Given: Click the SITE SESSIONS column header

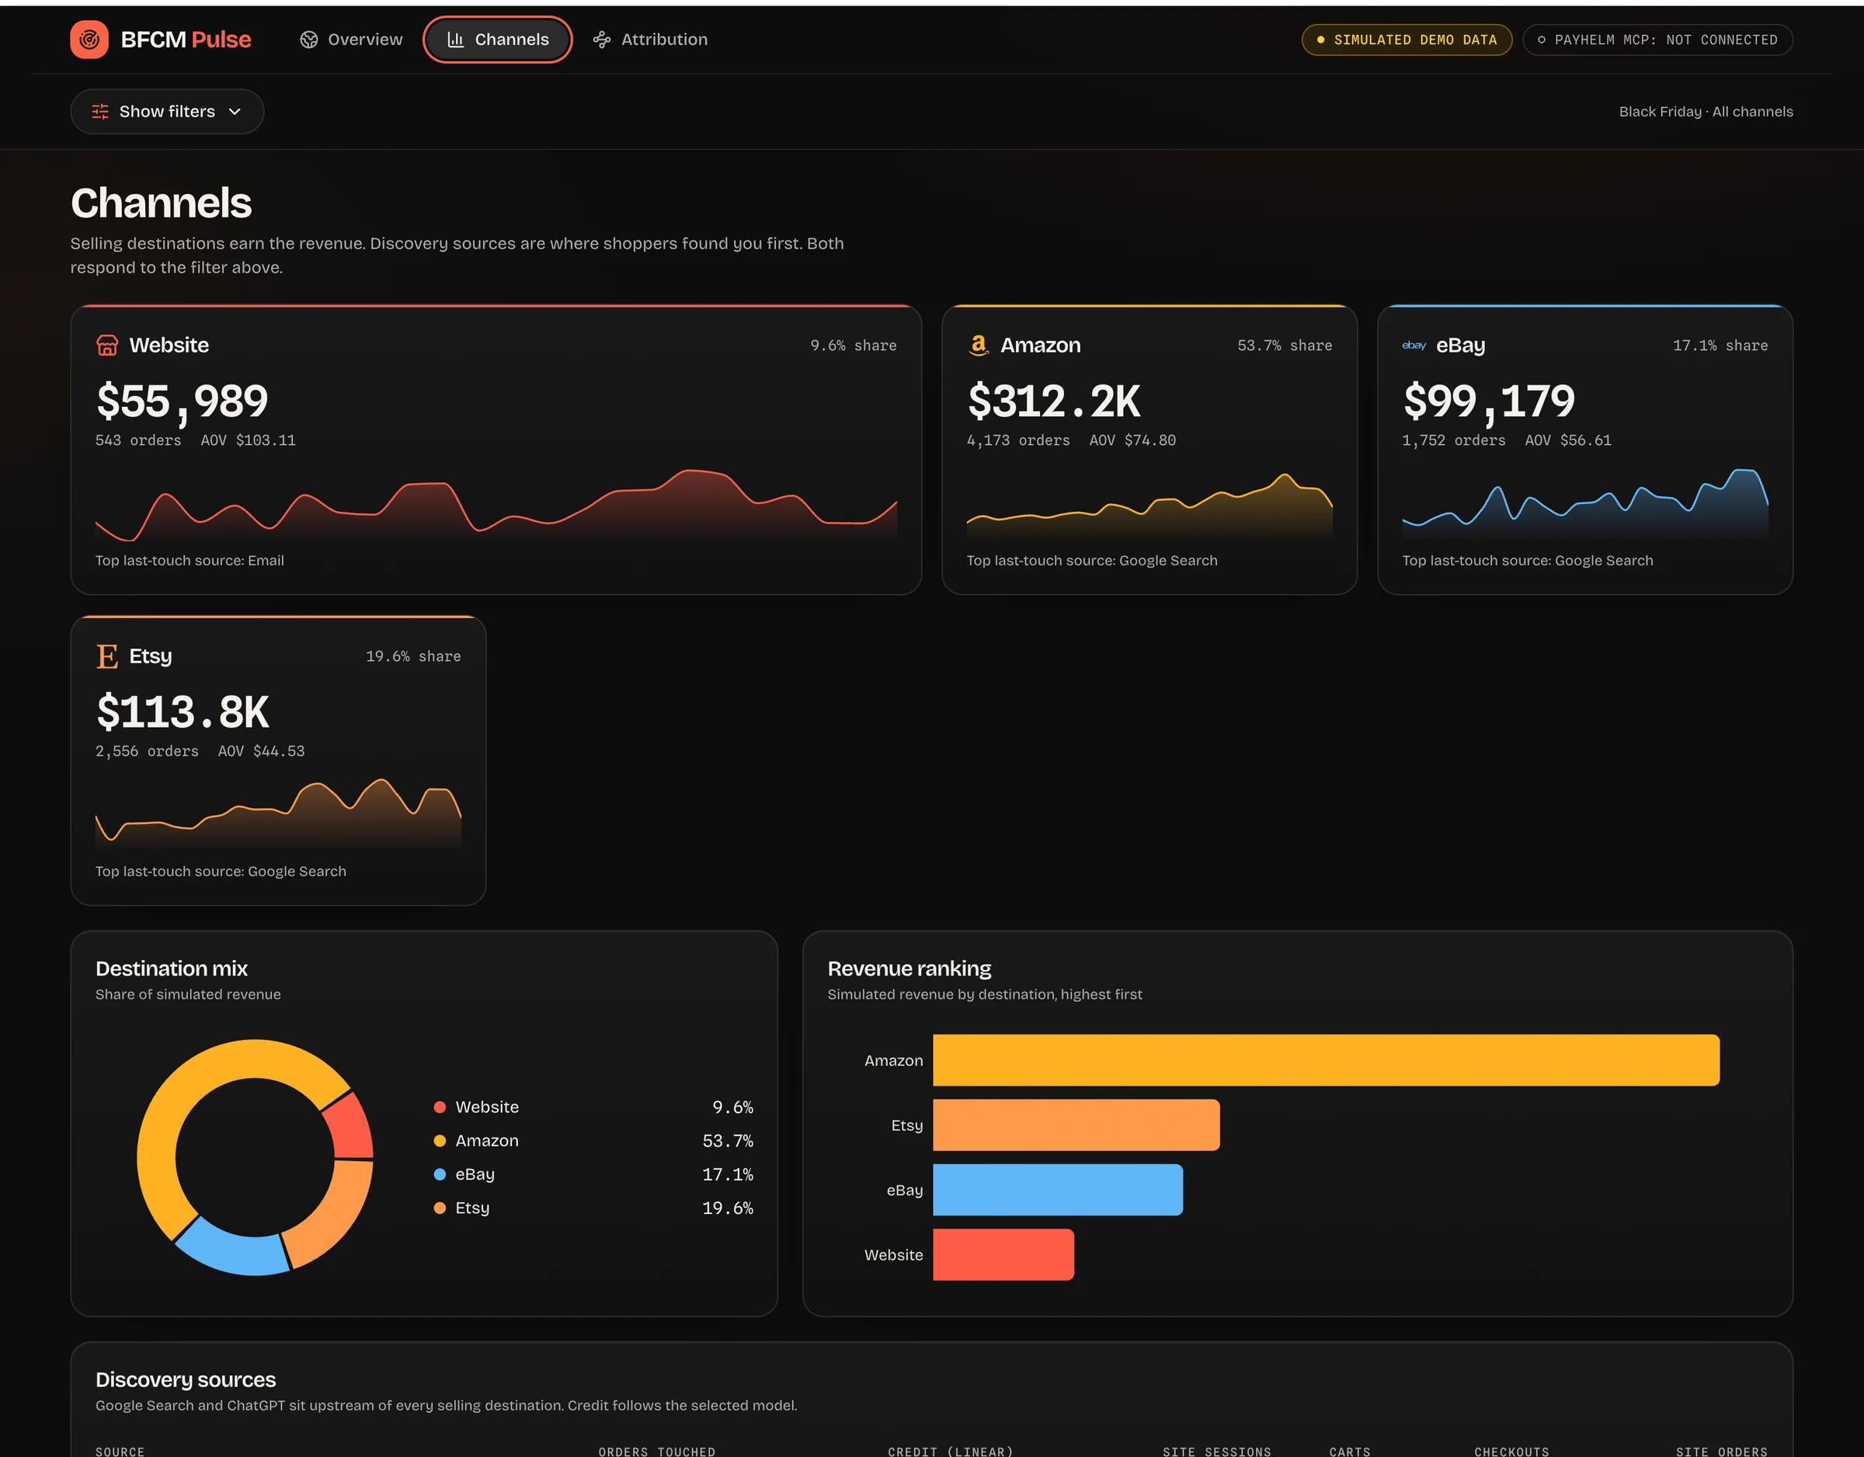Looking at the screenshot, I should pyautogui.click(x=1216, y=1451).
